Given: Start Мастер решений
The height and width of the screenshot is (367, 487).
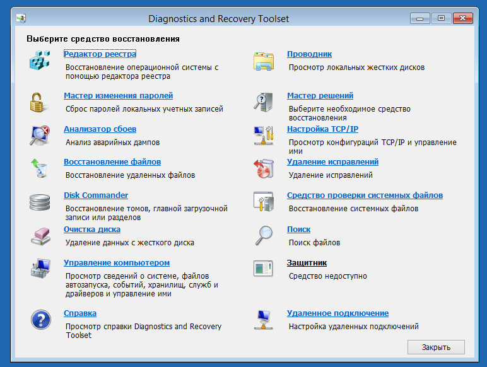Looking at the screenshot, I should click(320, 96).
